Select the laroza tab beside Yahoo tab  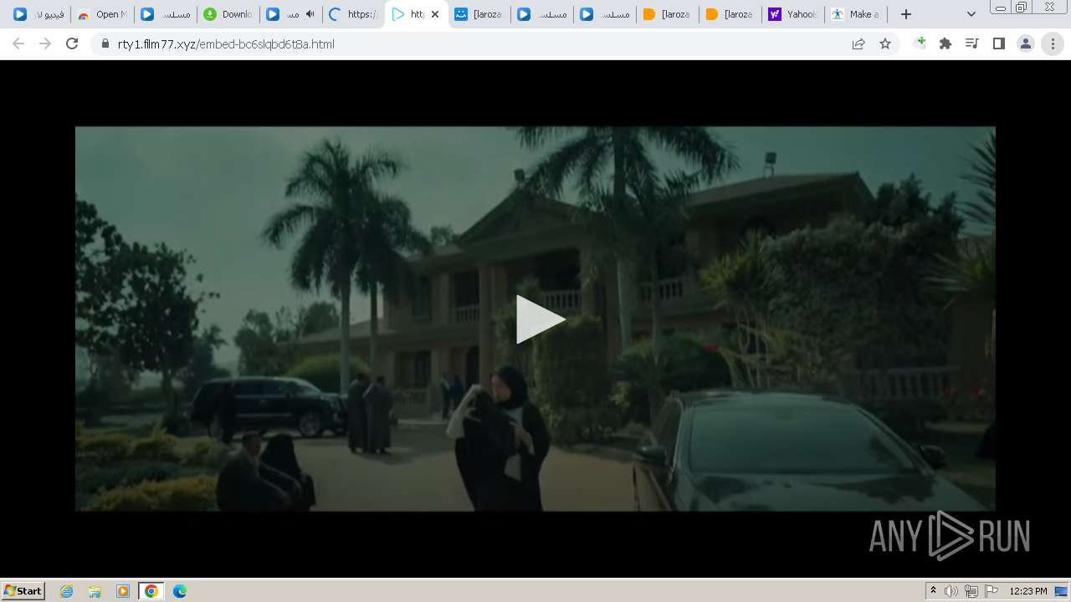pyautogui.click(x=730, y=14)
